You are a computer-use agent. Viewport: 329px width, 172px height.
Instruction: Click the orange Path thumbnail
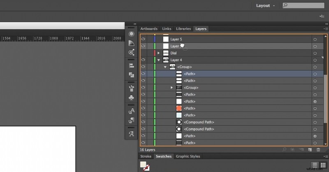click(179, 108)
